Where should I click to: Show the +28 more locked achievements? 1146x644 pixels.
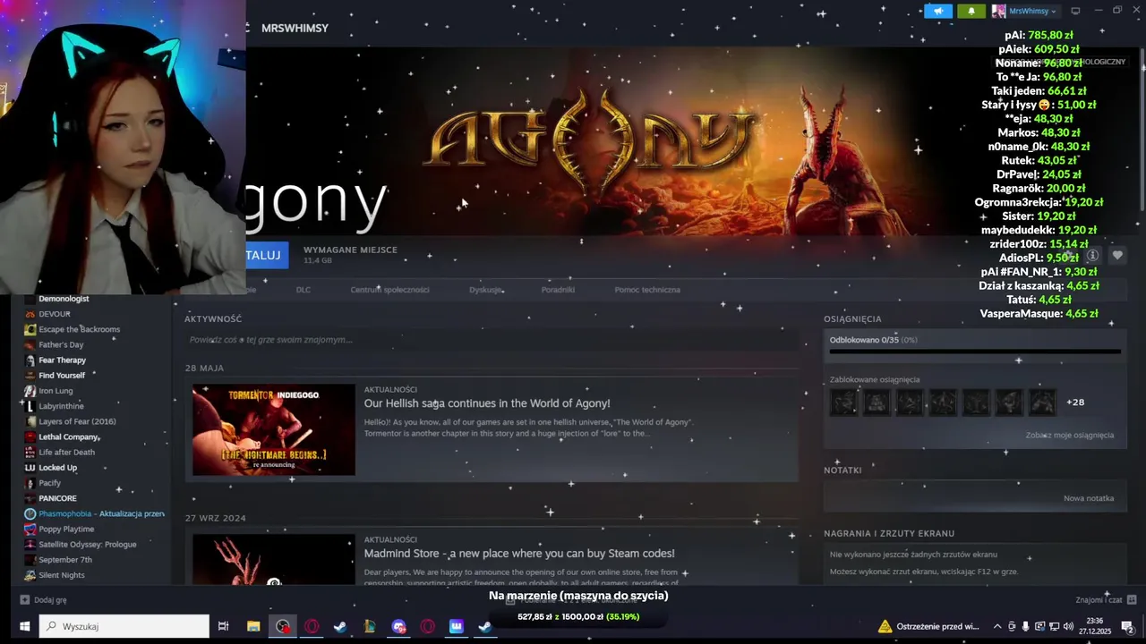pos(1075,402)
